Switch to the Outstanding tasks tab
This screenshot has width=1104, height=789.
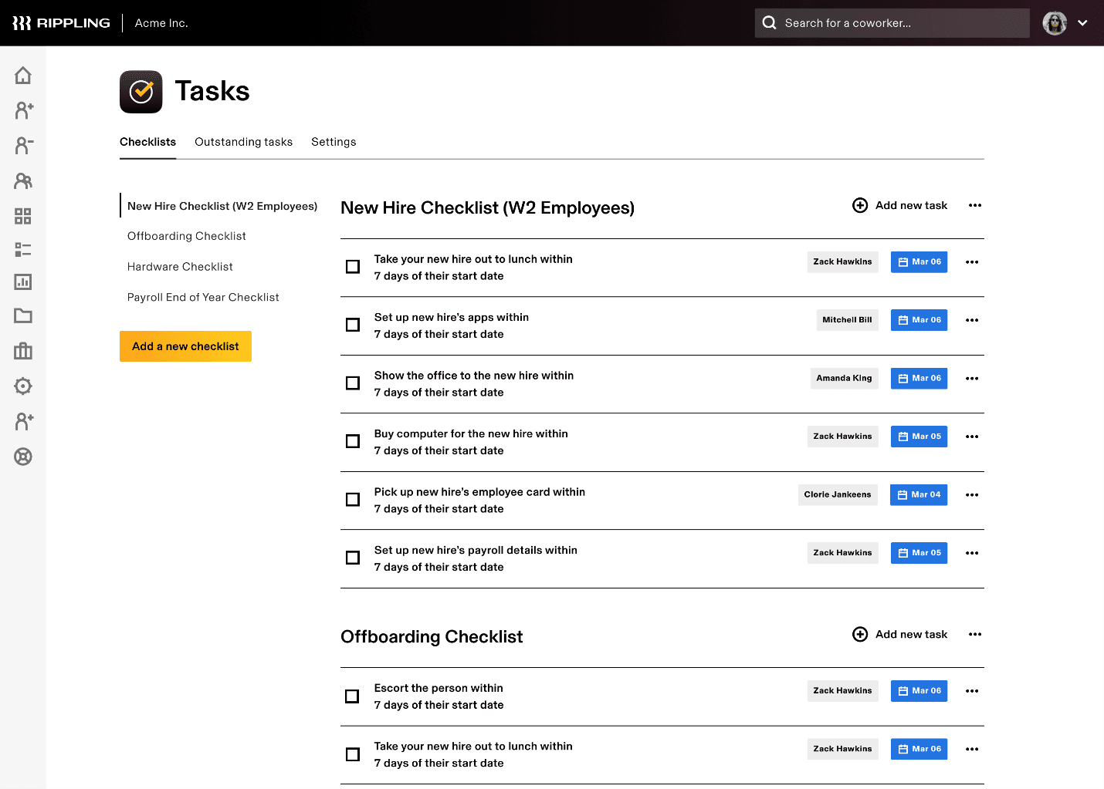tap(243, 142)
